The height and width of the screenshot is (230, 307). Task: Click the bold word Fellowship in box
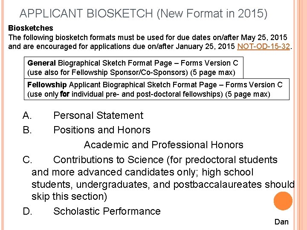[x=47, y=85]
